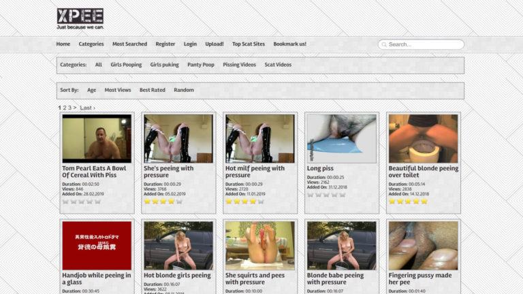Sort videos by Age
This screenshot has height=294, width=523.
pyautogui.click(x=91, y=91)
